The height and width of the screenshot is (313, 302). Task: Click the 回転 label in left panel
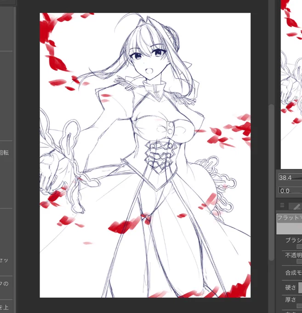[4, 153]
